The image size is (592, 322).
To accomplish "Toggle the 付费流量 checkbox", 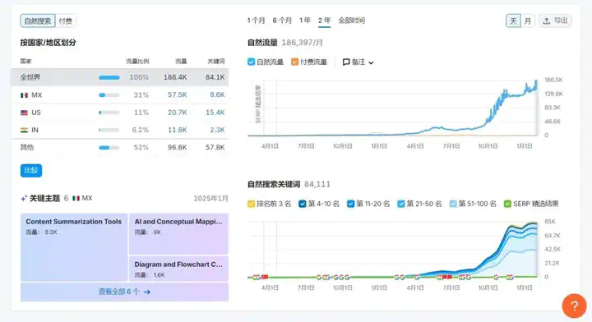I will pyautogui.click(x=294, y=62).
